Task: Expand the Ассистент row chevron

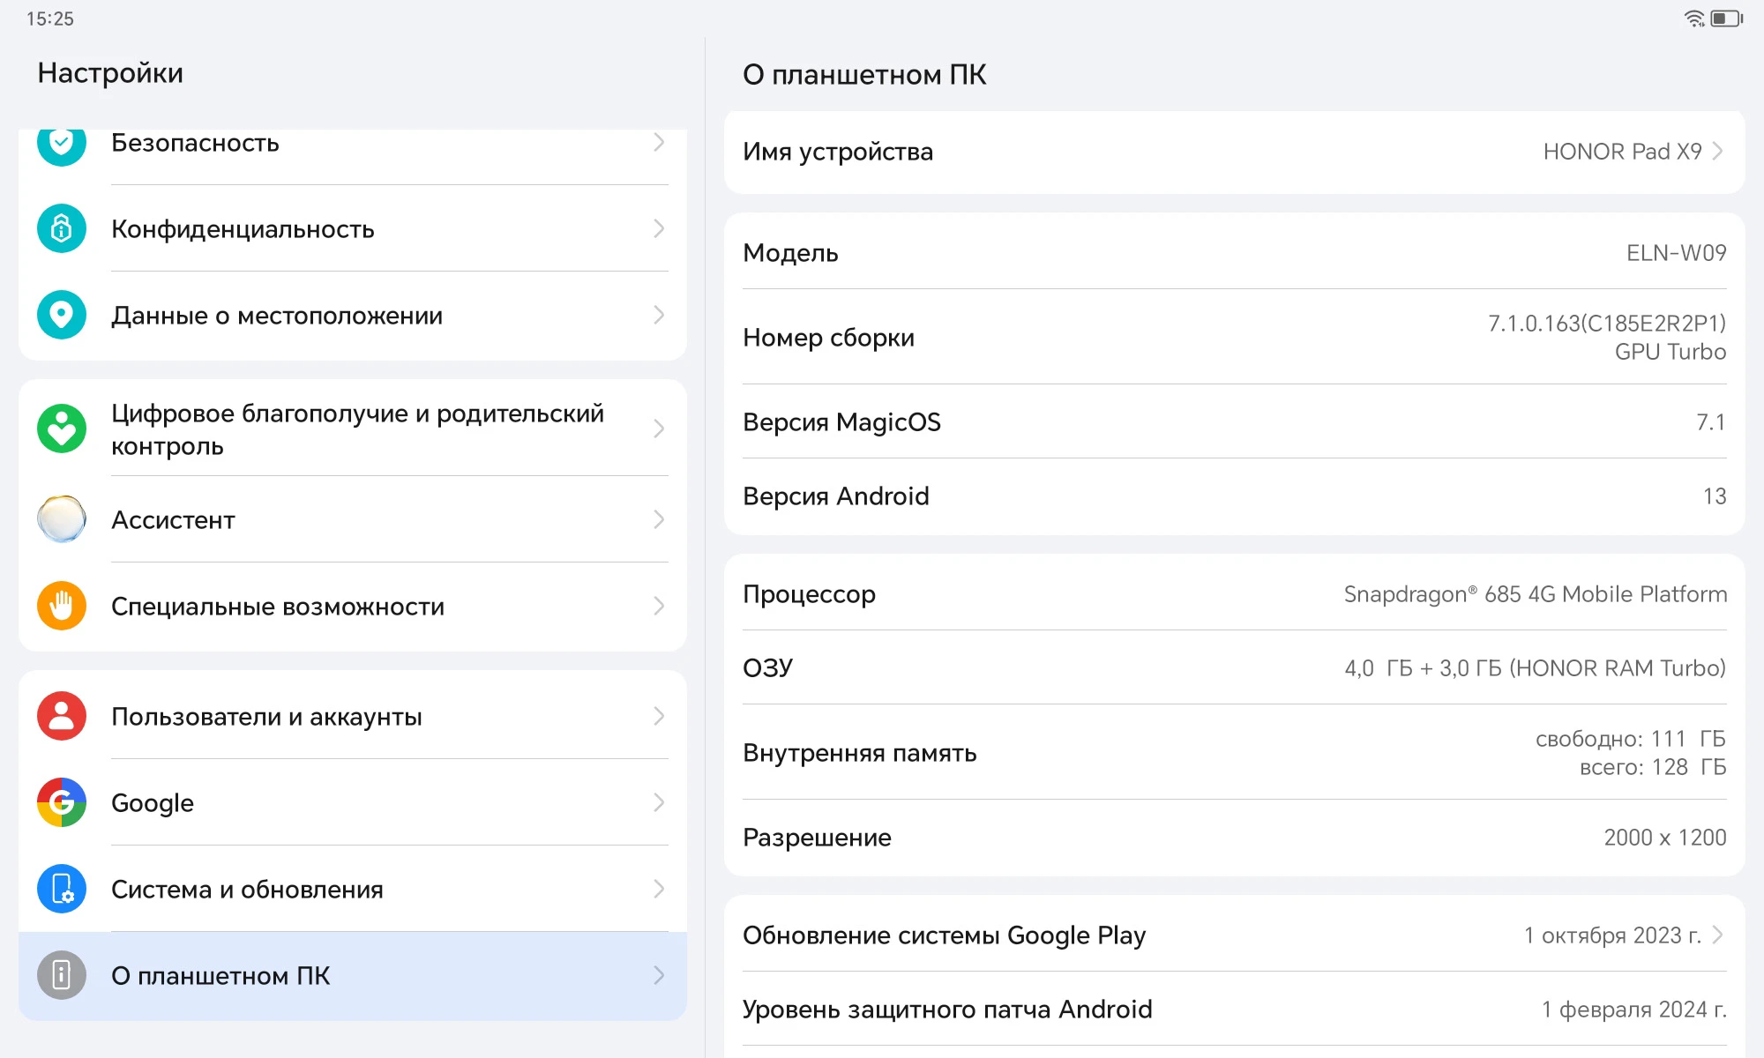Action: [659, 519]
